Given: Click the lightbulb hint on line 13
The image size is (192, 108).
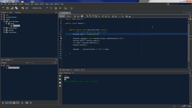Looking at the screenshot, I should click(61, 38).
